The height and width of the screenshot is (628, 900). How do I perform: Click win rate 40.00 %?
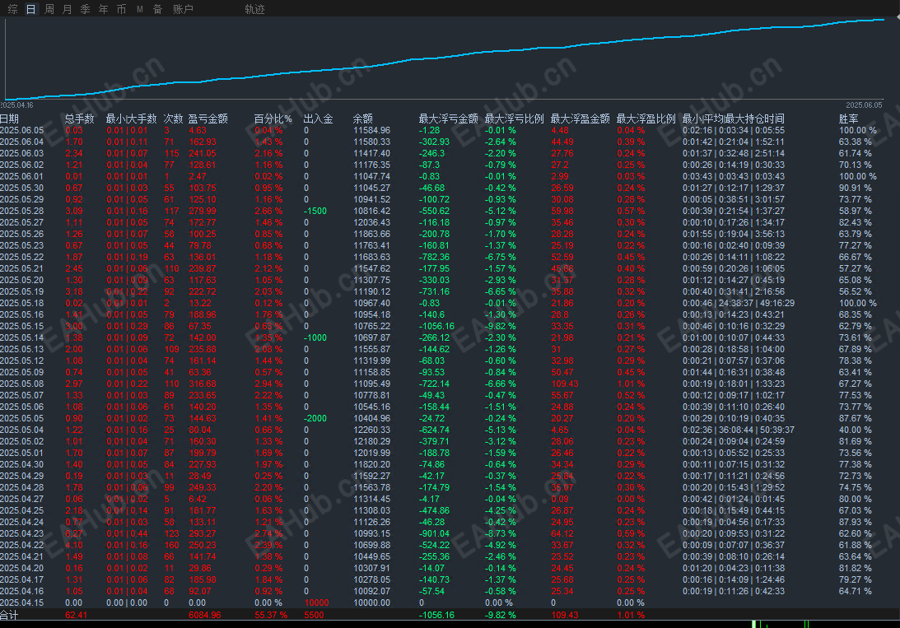click(x=856, y=430)
